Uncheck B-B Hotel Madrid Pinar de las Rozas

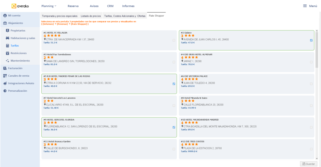pos(174,84)
